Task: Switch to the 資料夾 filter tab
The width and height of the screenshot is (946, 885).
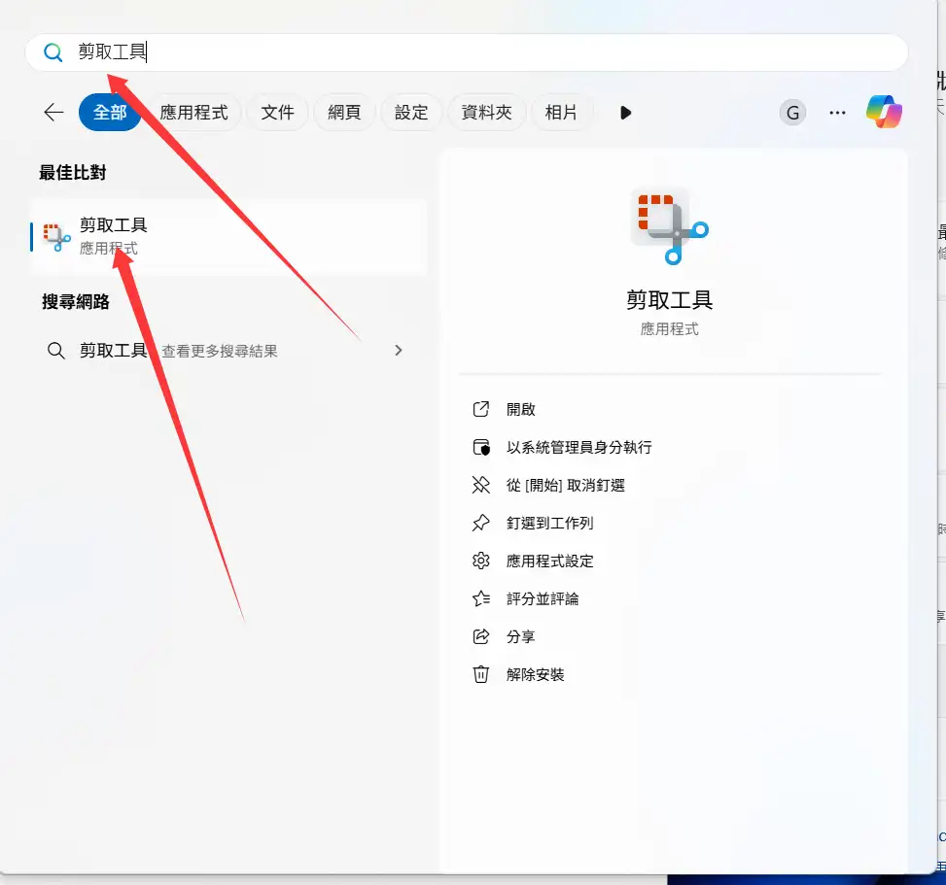Action: 486,112
